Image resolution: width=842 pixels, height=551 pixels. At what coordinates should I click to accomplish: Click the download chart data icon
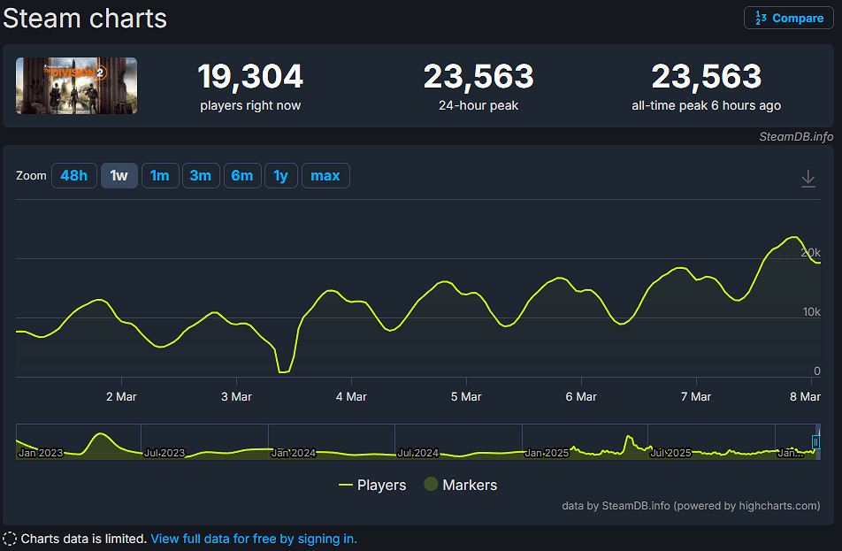[x=808, y=179]
